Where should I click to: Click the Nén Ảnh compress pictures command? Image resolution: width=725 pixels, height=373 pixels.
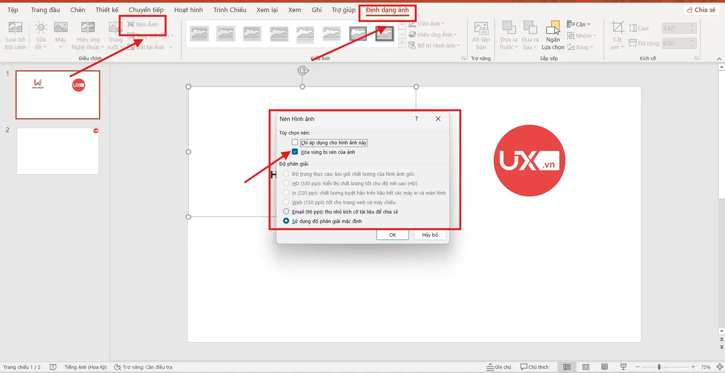click(x=144, y=24)
